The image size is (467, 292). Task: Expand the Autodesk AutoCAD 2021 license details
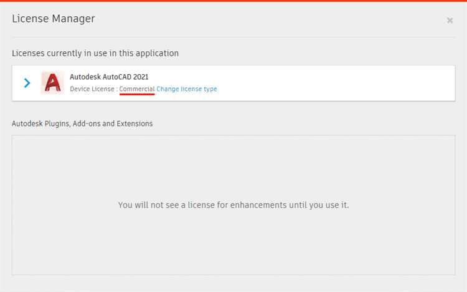[x=27, y=83]
